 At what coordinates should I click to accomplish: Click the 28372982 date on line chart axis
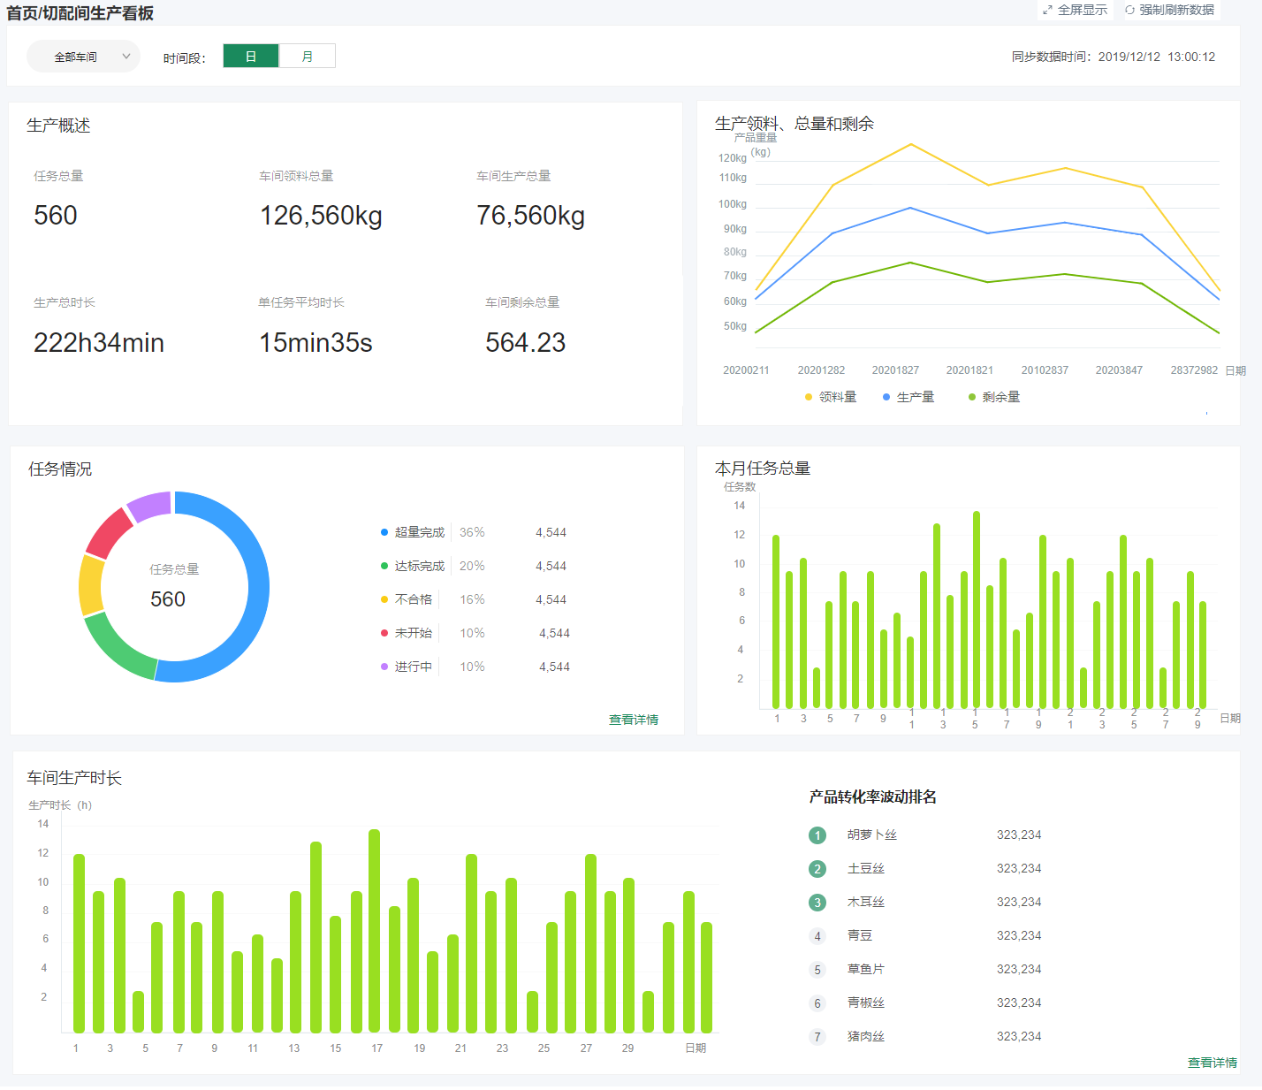click(1194, 370)
